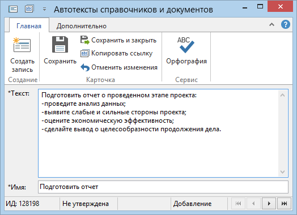The height and width of the screenshot is (215, 297).
Task: Minimize the Автотексты window
Action: 245,8
